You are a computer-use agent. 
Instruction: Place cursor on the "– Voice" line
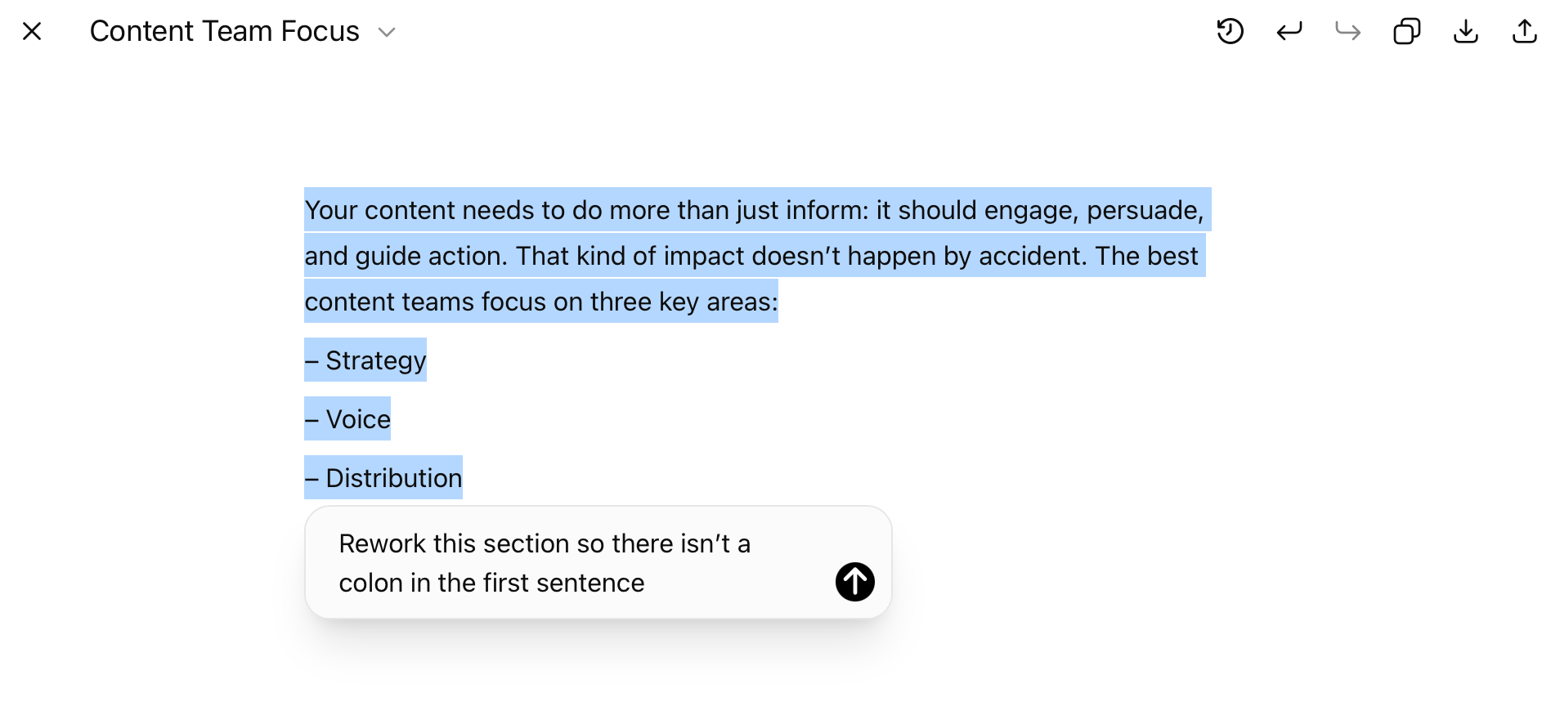coord(347,419)
